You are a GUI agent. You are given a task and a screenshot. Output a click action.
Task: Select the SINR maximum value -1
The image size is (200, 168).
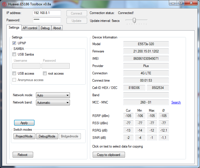click(x=152, y=138)
